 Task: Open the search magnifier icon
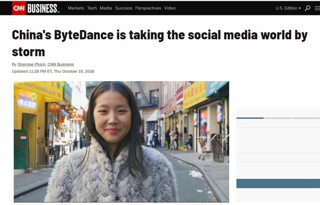(307, 8)
